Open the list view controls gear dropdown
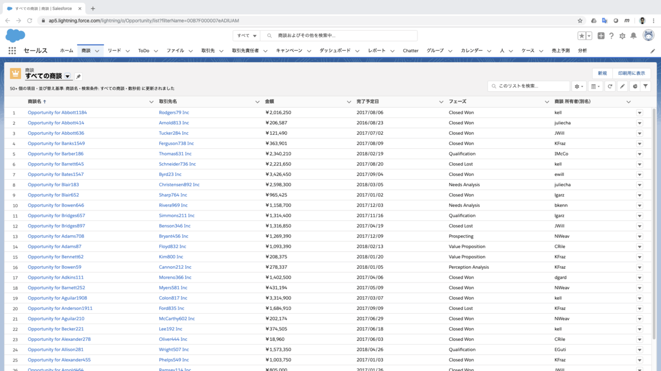 579,86
